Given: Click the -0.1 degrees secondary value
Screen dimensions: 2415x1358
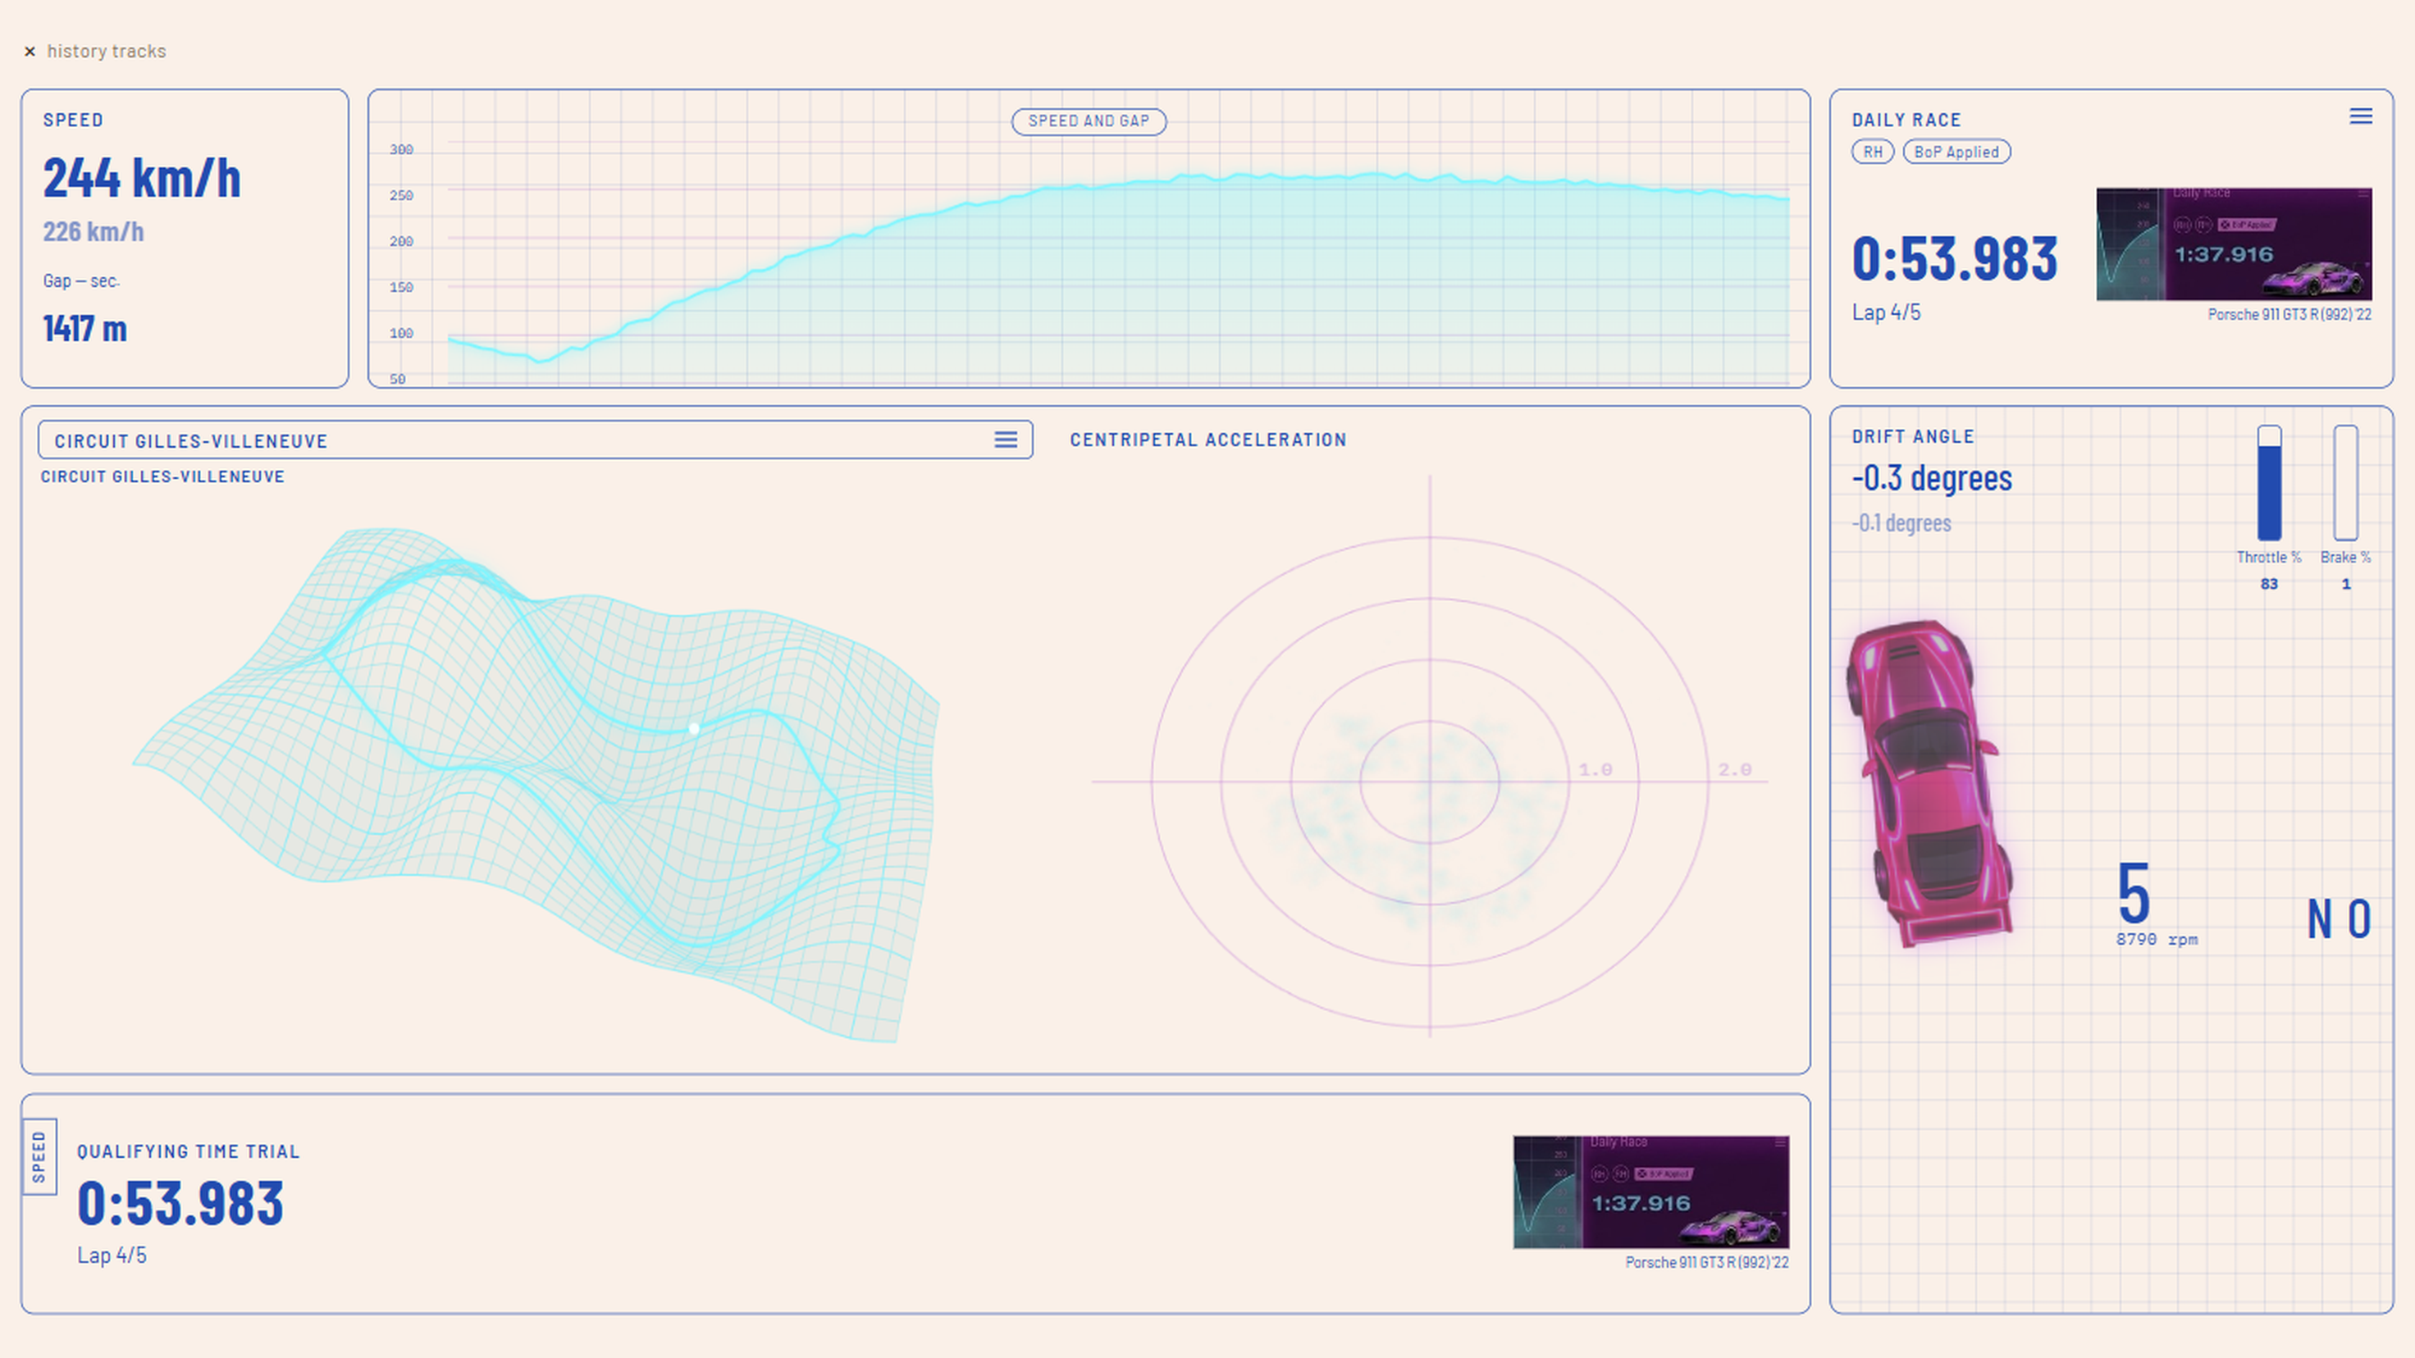Looking at the screenshot, I should tap(1901, 523).
